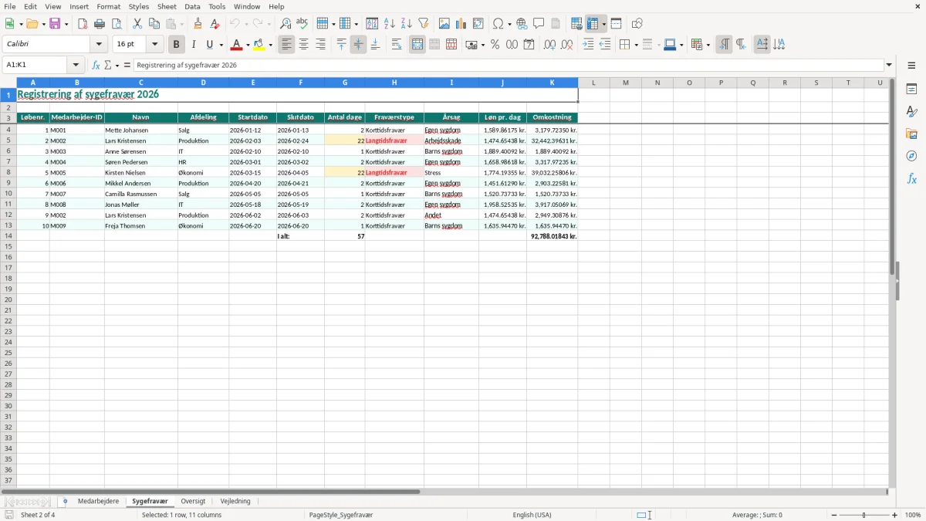Click the Insert Chart icon

click(x=461, y=24)
